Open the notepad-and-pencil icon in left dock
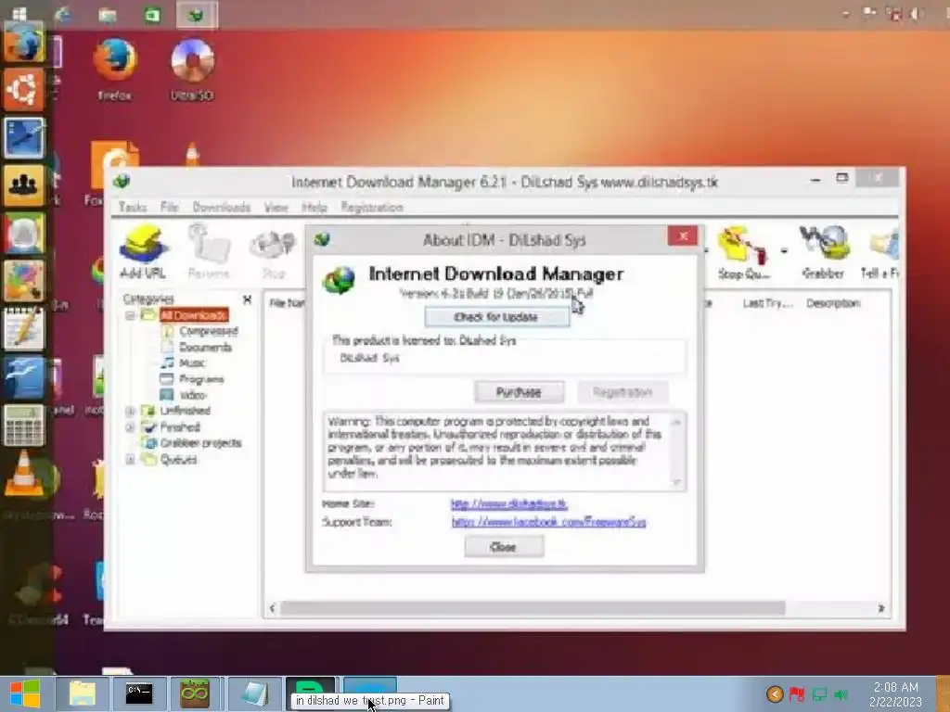This screenshot has height=712, width=950. pos(24,329)
